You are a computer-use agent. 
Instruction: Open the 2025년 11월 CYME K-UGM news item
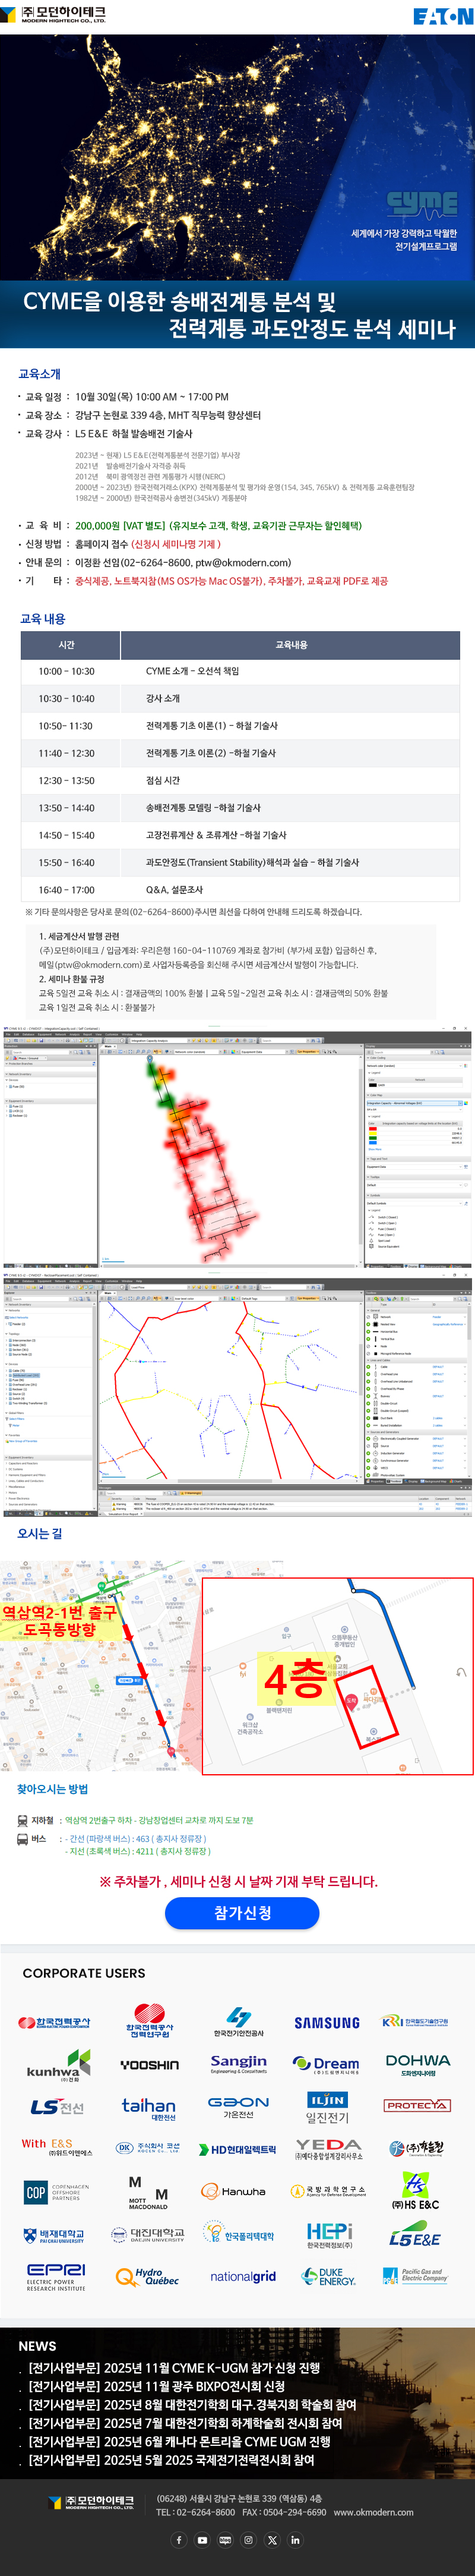[x=173, y=2368]
